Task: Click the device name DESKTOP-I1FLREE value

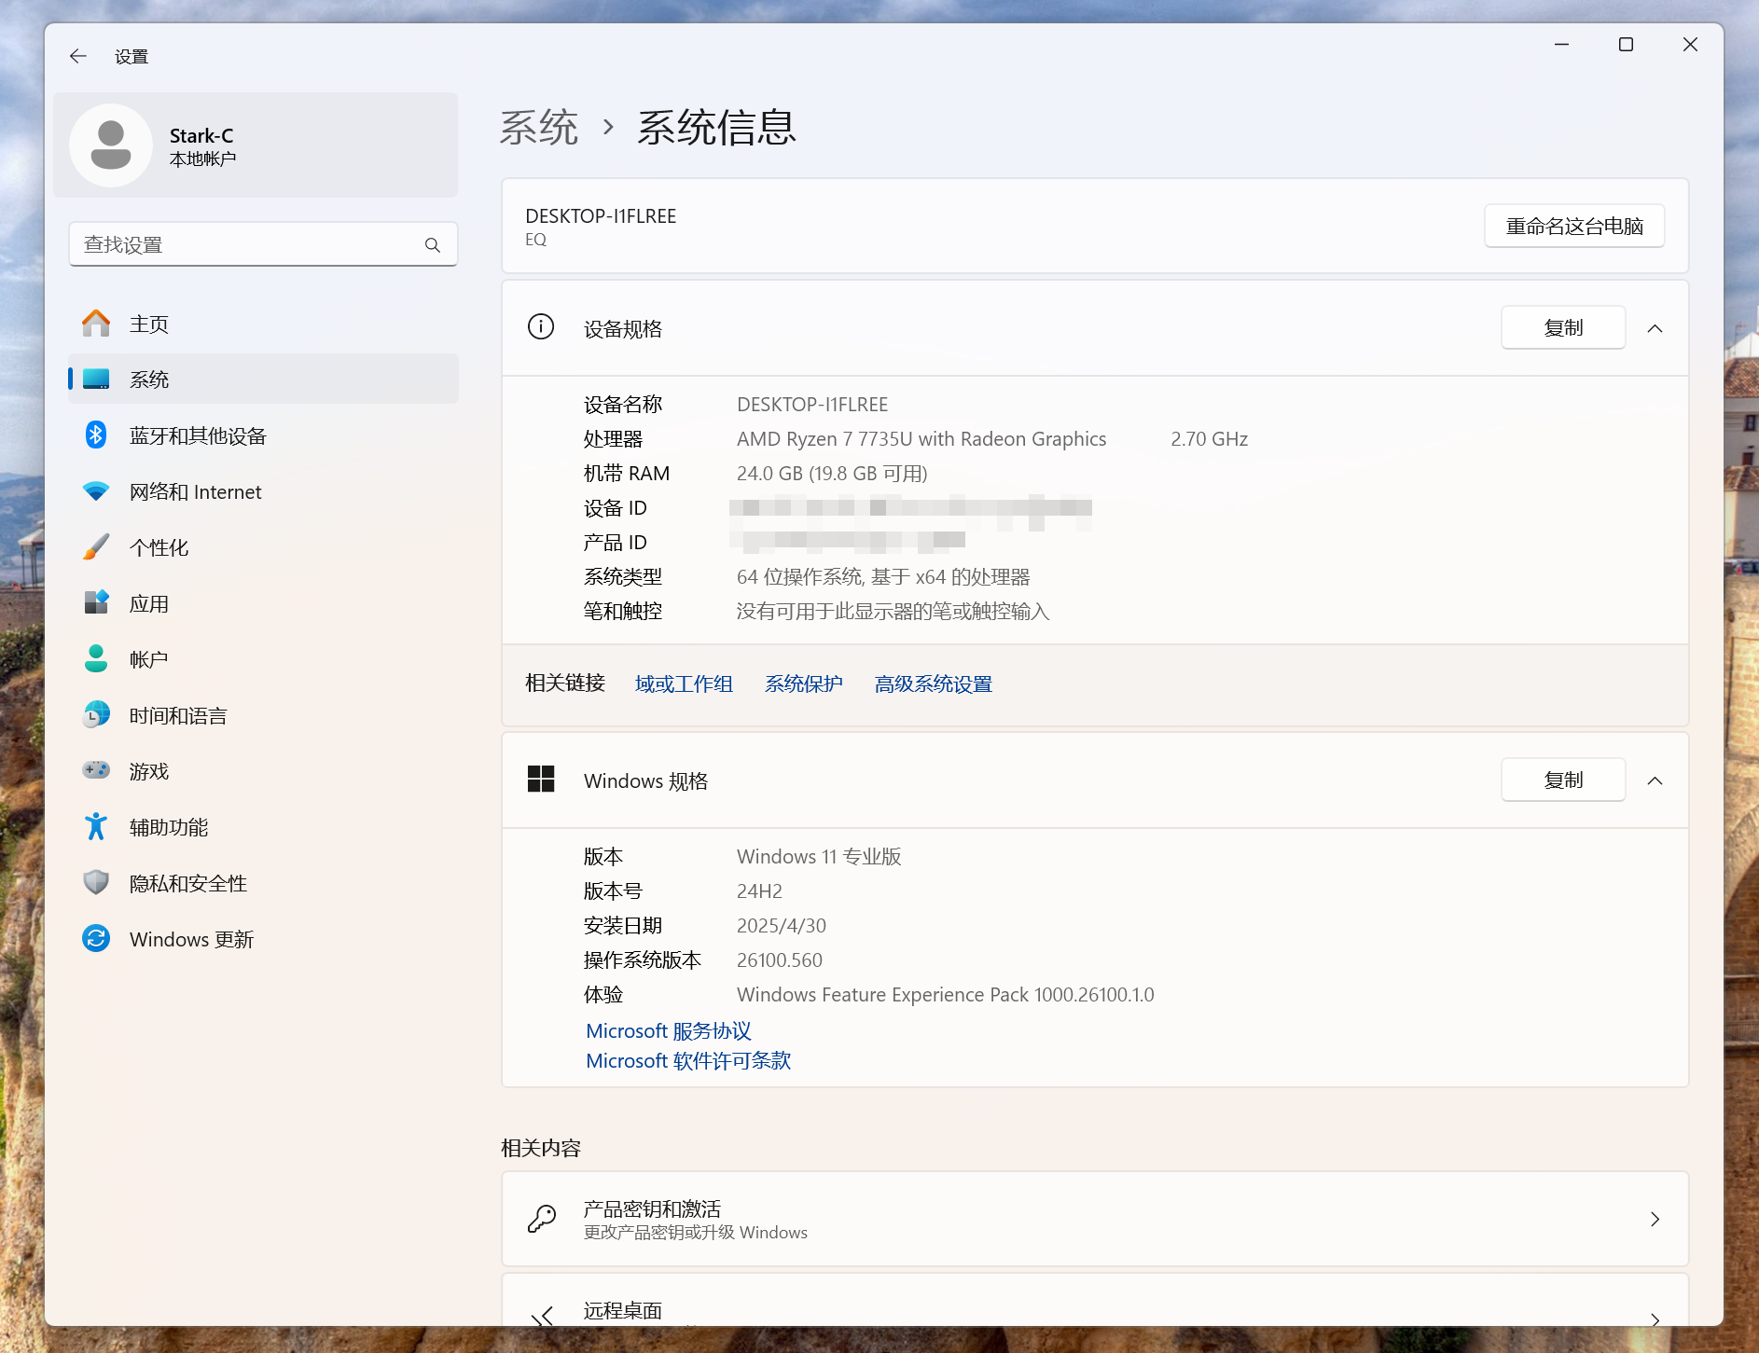Action: coord(812,404)
